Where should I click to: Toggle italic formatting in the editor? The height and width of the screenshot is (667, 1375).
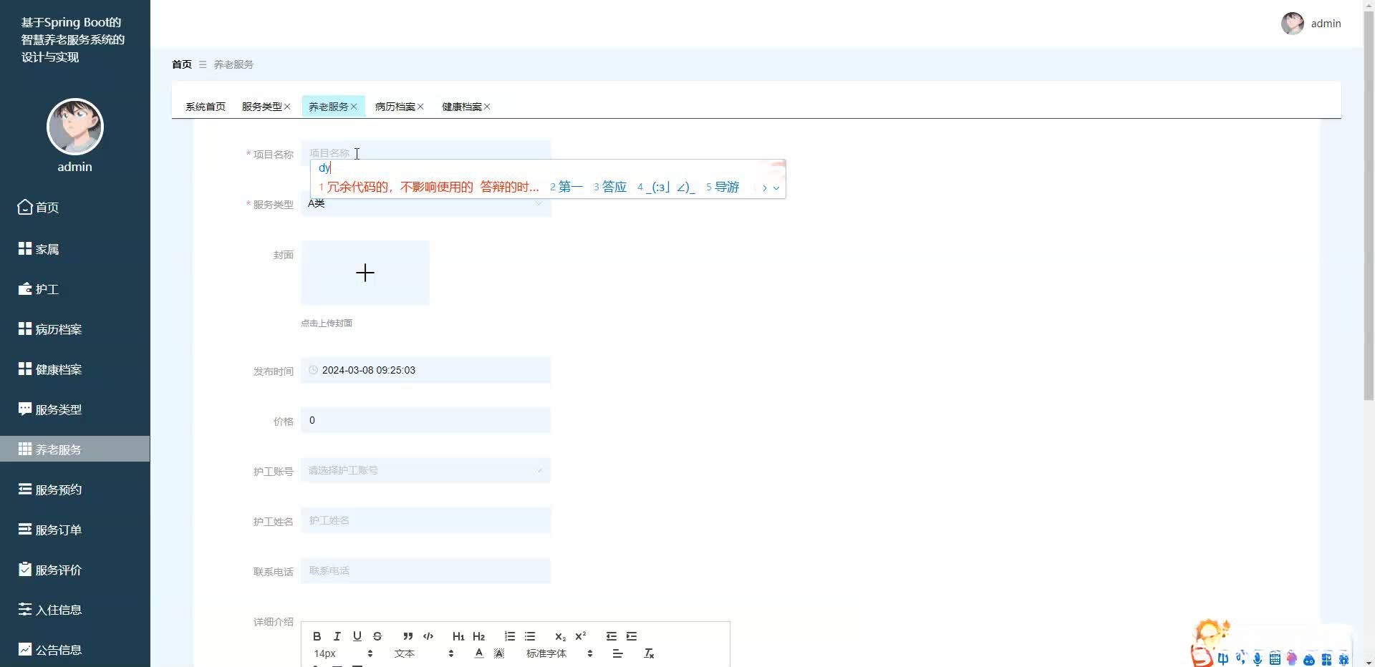337,636
